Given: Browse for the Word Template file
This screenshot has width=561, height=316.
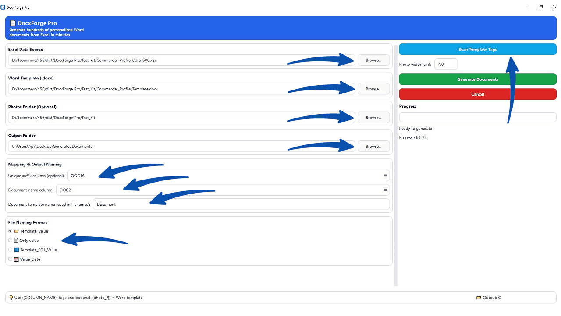Looking at the screenshot, I should pos(373,89).
